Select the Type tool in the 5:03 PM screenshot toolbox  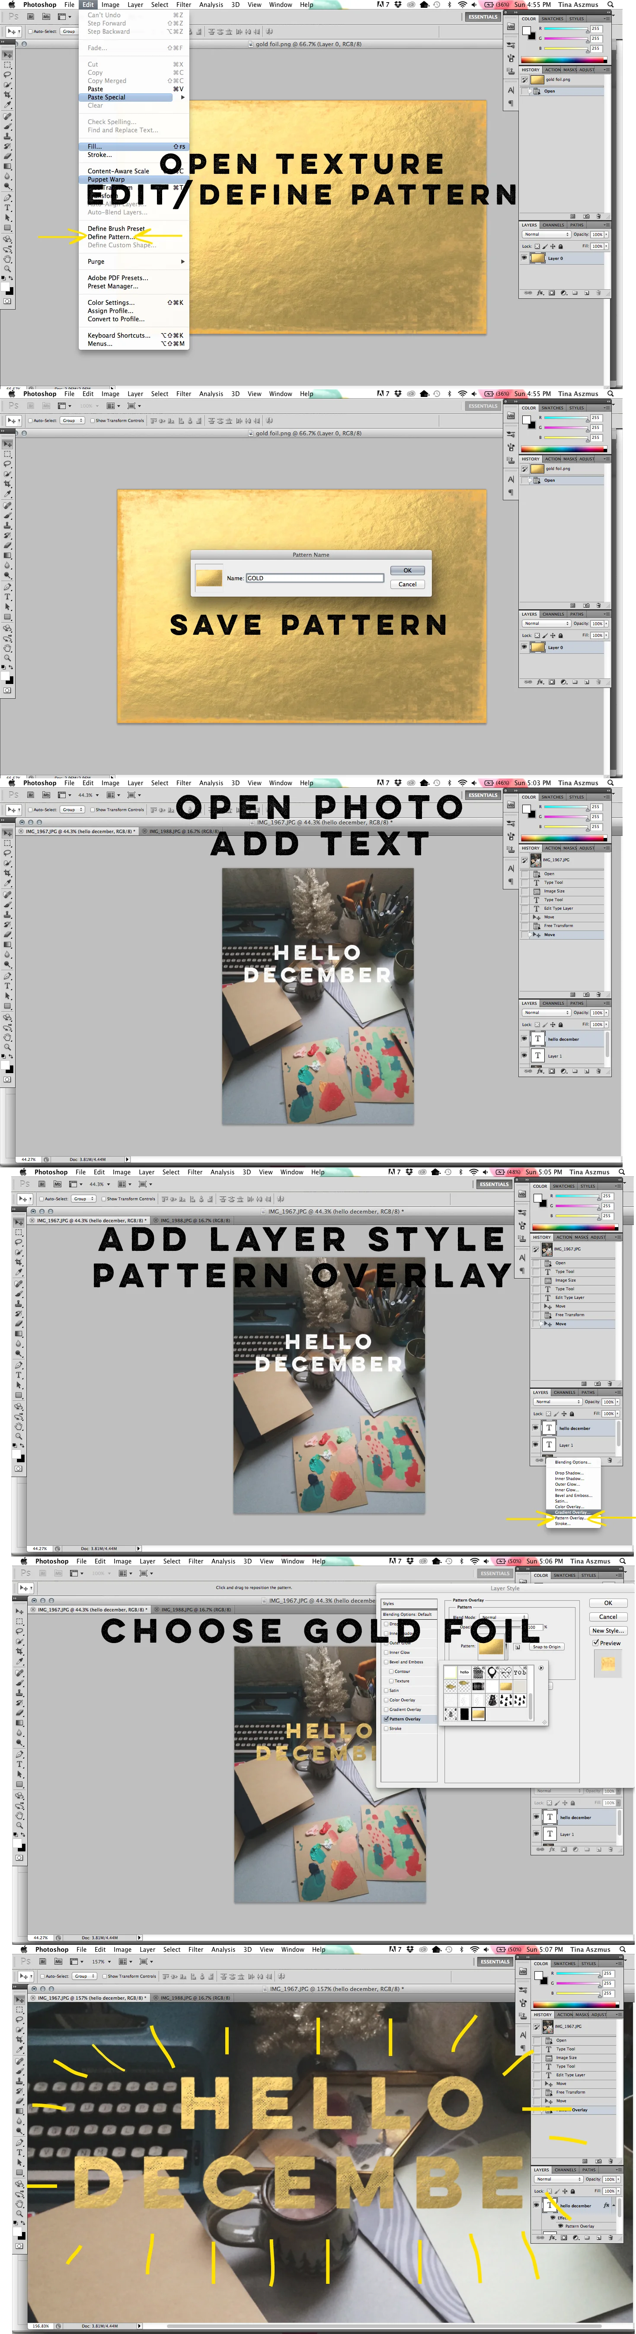[8, 986]
